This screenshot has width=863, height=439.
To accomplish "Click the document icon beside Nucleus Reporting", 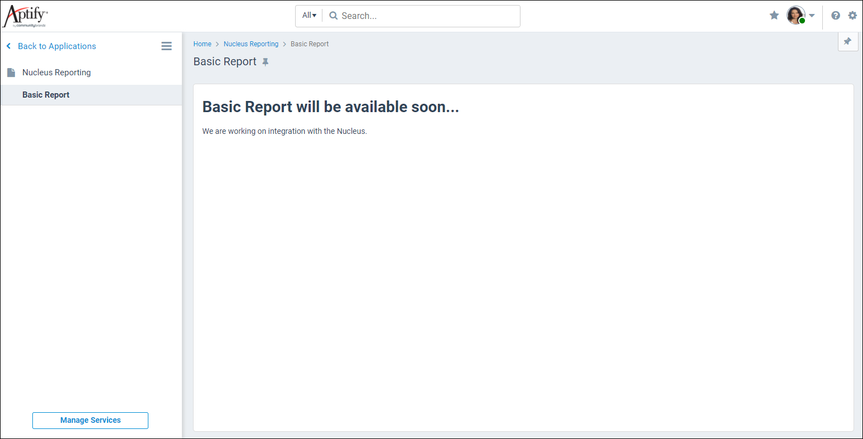I will click(11, 72).
